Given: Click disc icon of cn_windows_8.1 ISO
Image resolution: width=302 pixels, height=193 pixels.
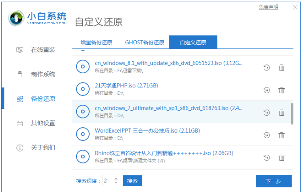Looking at the screenshot, I should [x=82, y=66].
